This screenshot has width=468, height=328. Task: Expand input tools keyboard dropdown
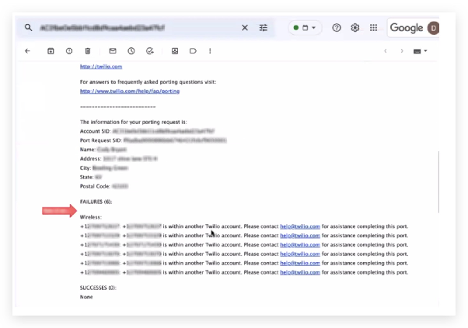[421, 51]
